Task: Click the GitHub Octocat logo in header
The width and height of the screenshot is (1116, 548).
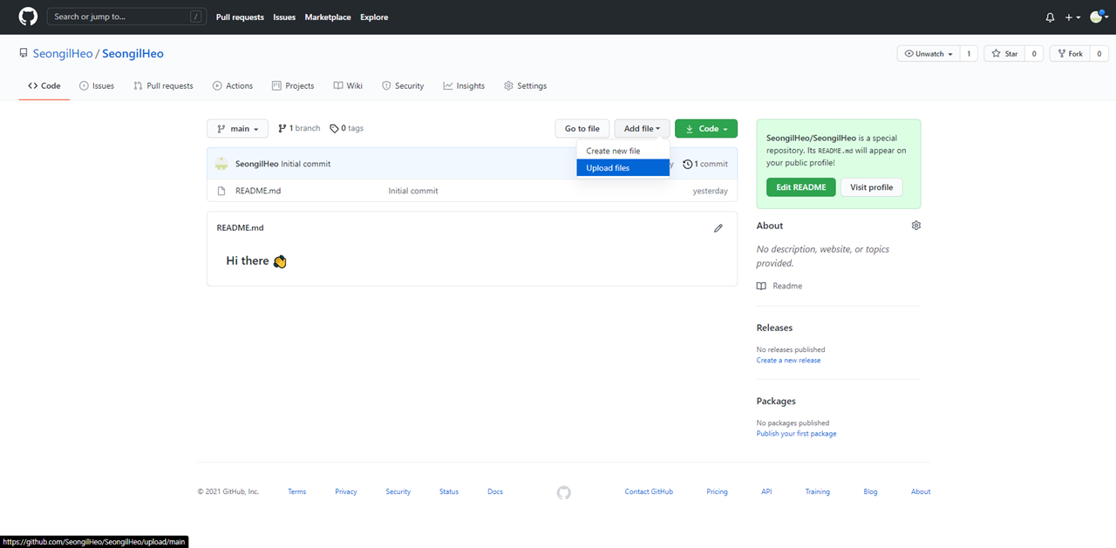Action: pos(28,17)
